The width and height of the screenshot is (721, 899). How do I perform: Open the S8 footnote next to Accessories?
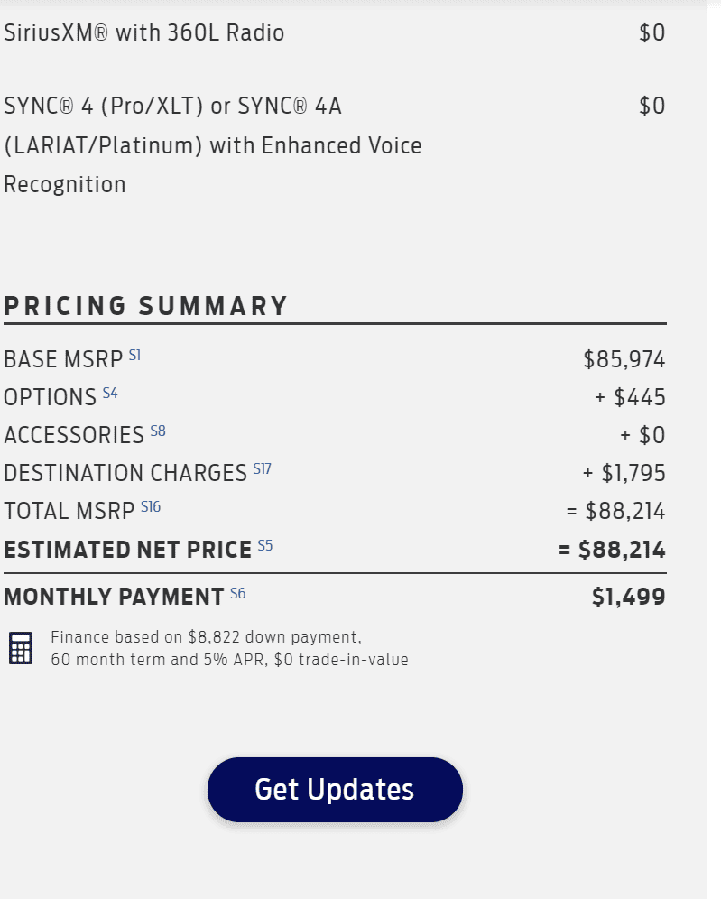click(x=158, y=431)
